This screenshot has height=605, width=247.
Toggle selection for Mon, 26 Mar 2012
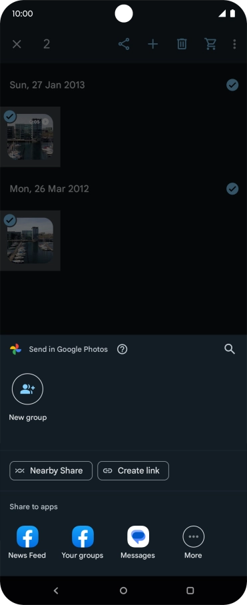232,189
